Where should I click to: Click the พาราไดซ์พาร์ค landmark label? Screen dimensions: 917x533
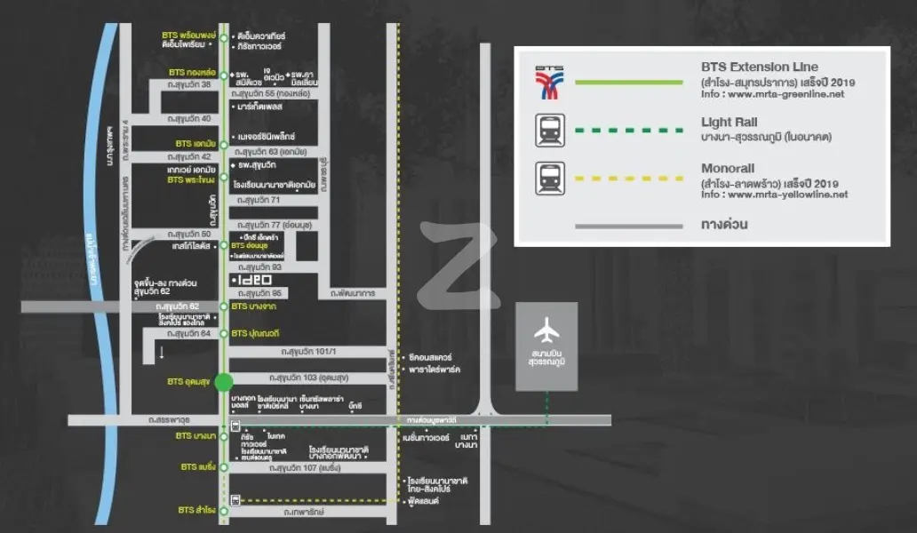[x=434, y=370]
